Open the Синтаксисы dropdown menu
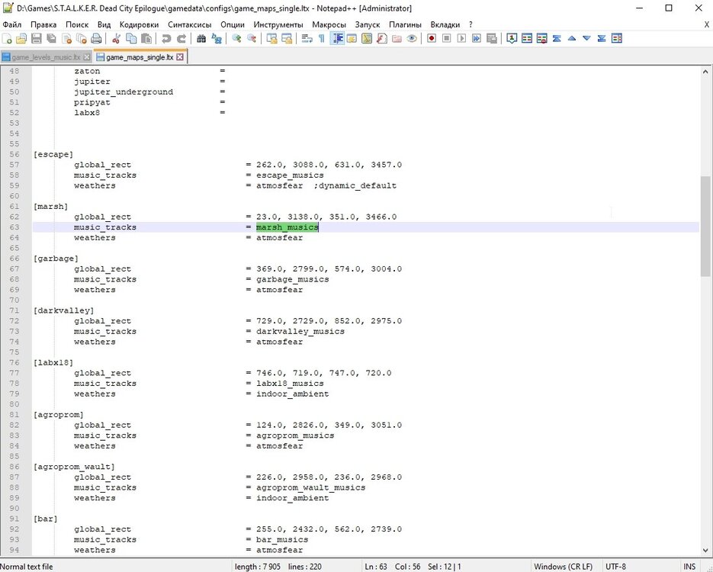Viewport: 713px width, 572px height. tap(190, 24)
